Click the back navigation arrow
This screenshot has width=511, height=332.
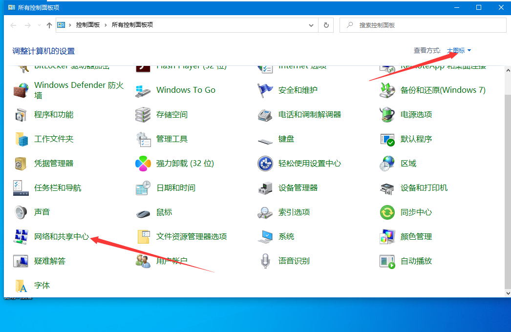pos(13,25)
